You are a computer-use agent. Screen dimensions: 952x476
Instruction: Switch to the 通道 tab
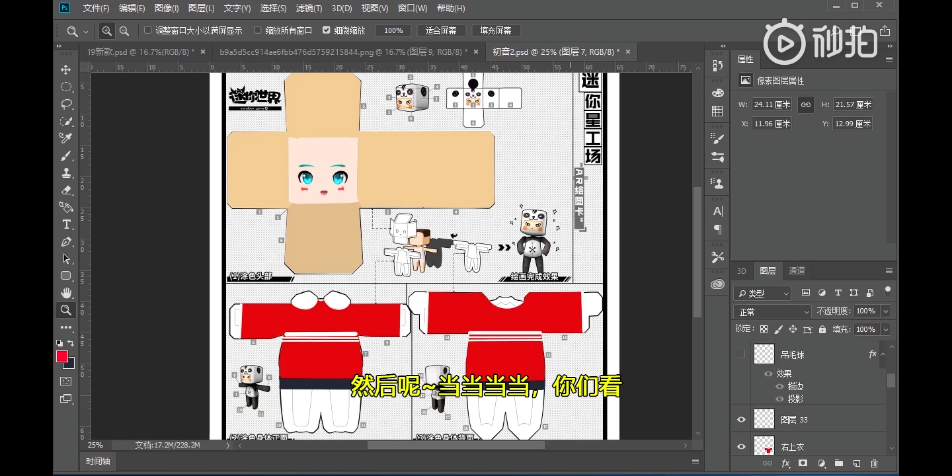[797, 271]
